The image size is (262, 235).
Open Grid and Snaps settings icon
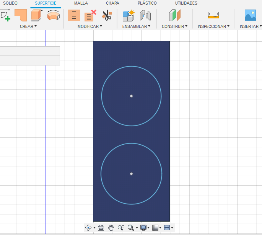[155, 228]
